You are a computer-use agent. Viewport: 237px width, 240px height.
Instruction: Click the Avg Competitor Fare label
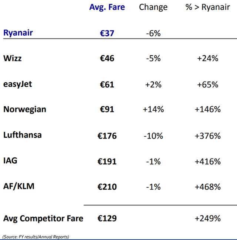click(x=43, y=219)
